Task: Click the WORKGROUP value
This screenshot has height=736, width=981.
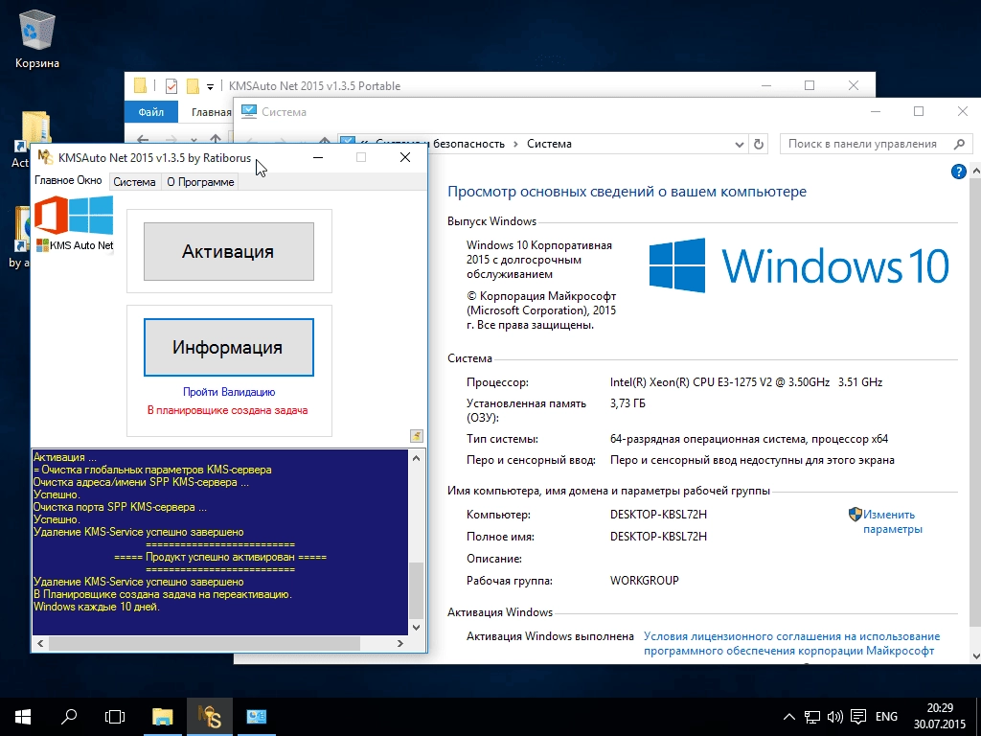Action: point(645,581)
